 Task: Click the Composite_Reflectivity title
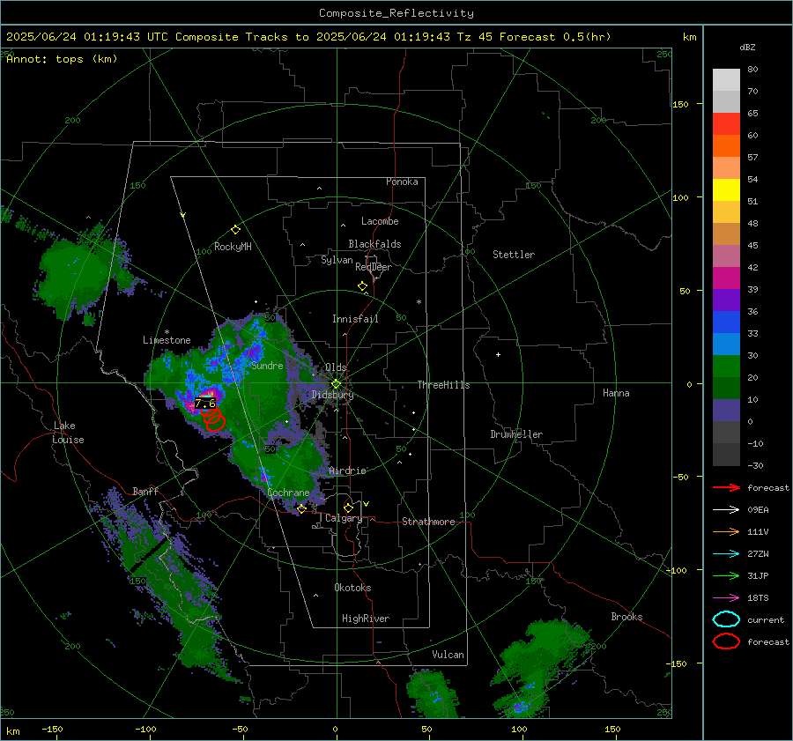click(x=396, y=13)
